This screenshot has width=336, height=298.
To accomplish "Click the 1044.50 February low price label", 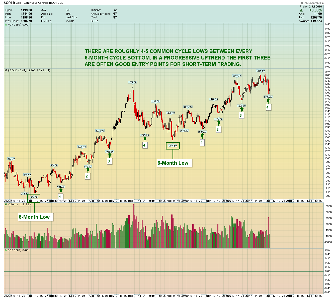I will pos(173,146).
